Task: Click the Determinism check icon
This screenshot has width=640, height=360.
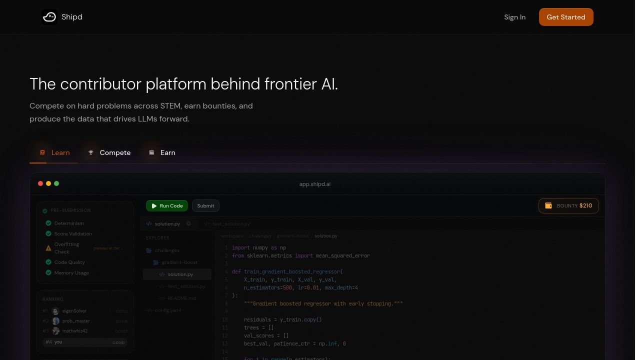Action: [x=48, y=223]
